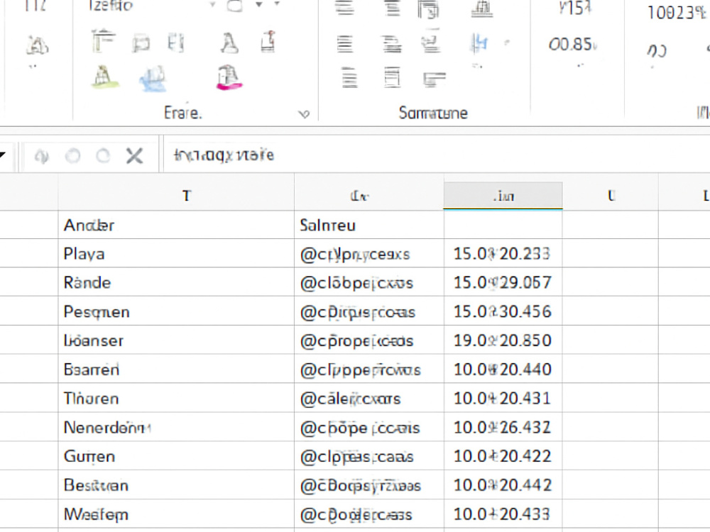Open the name box dropdown arrow
Image resolution: width=710 pixels, height=532 pixels.
point(3,155)
